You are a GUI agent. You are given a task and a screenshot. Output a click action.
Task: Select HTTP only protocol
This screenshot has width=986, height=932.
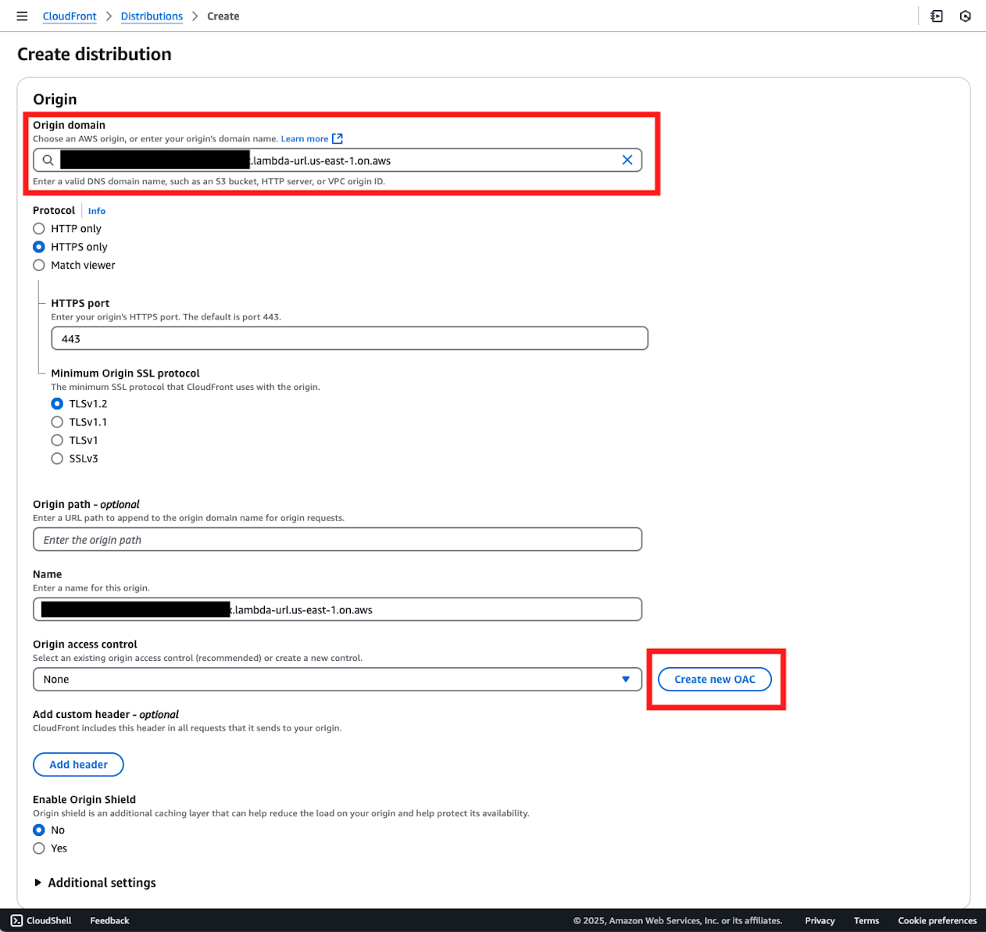click(39, 229)
